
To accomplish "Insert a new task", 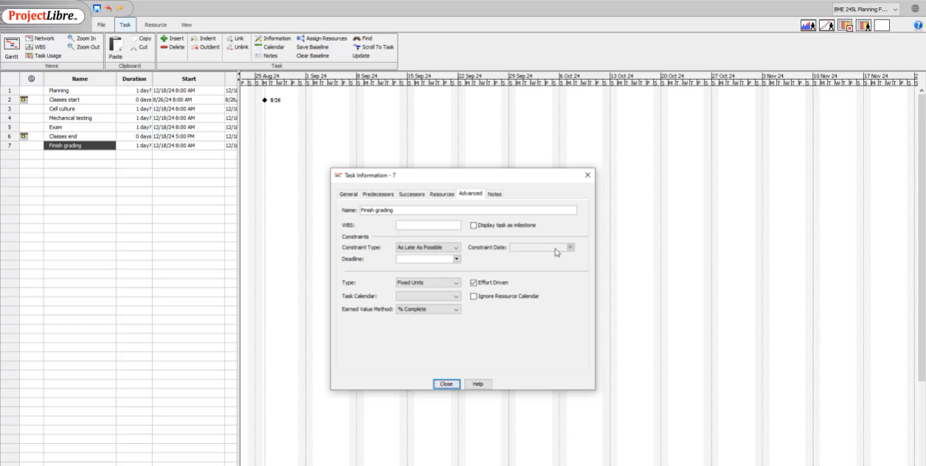I will tap(173, 38).
